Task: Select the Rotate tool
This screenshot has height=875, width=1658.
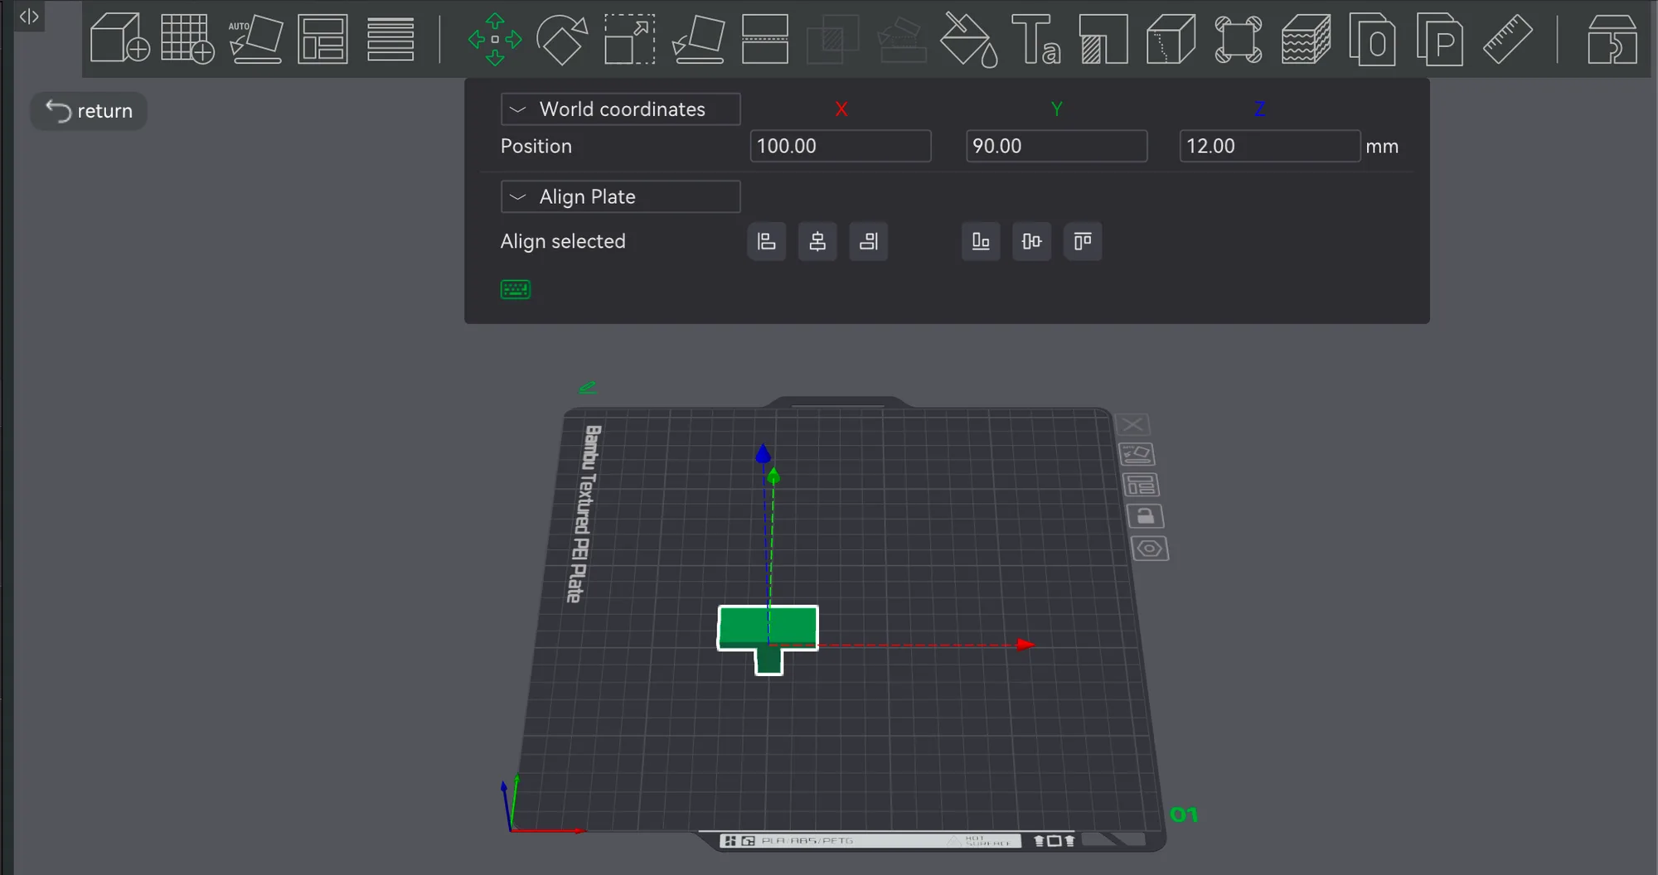Action: coord(562,39)
